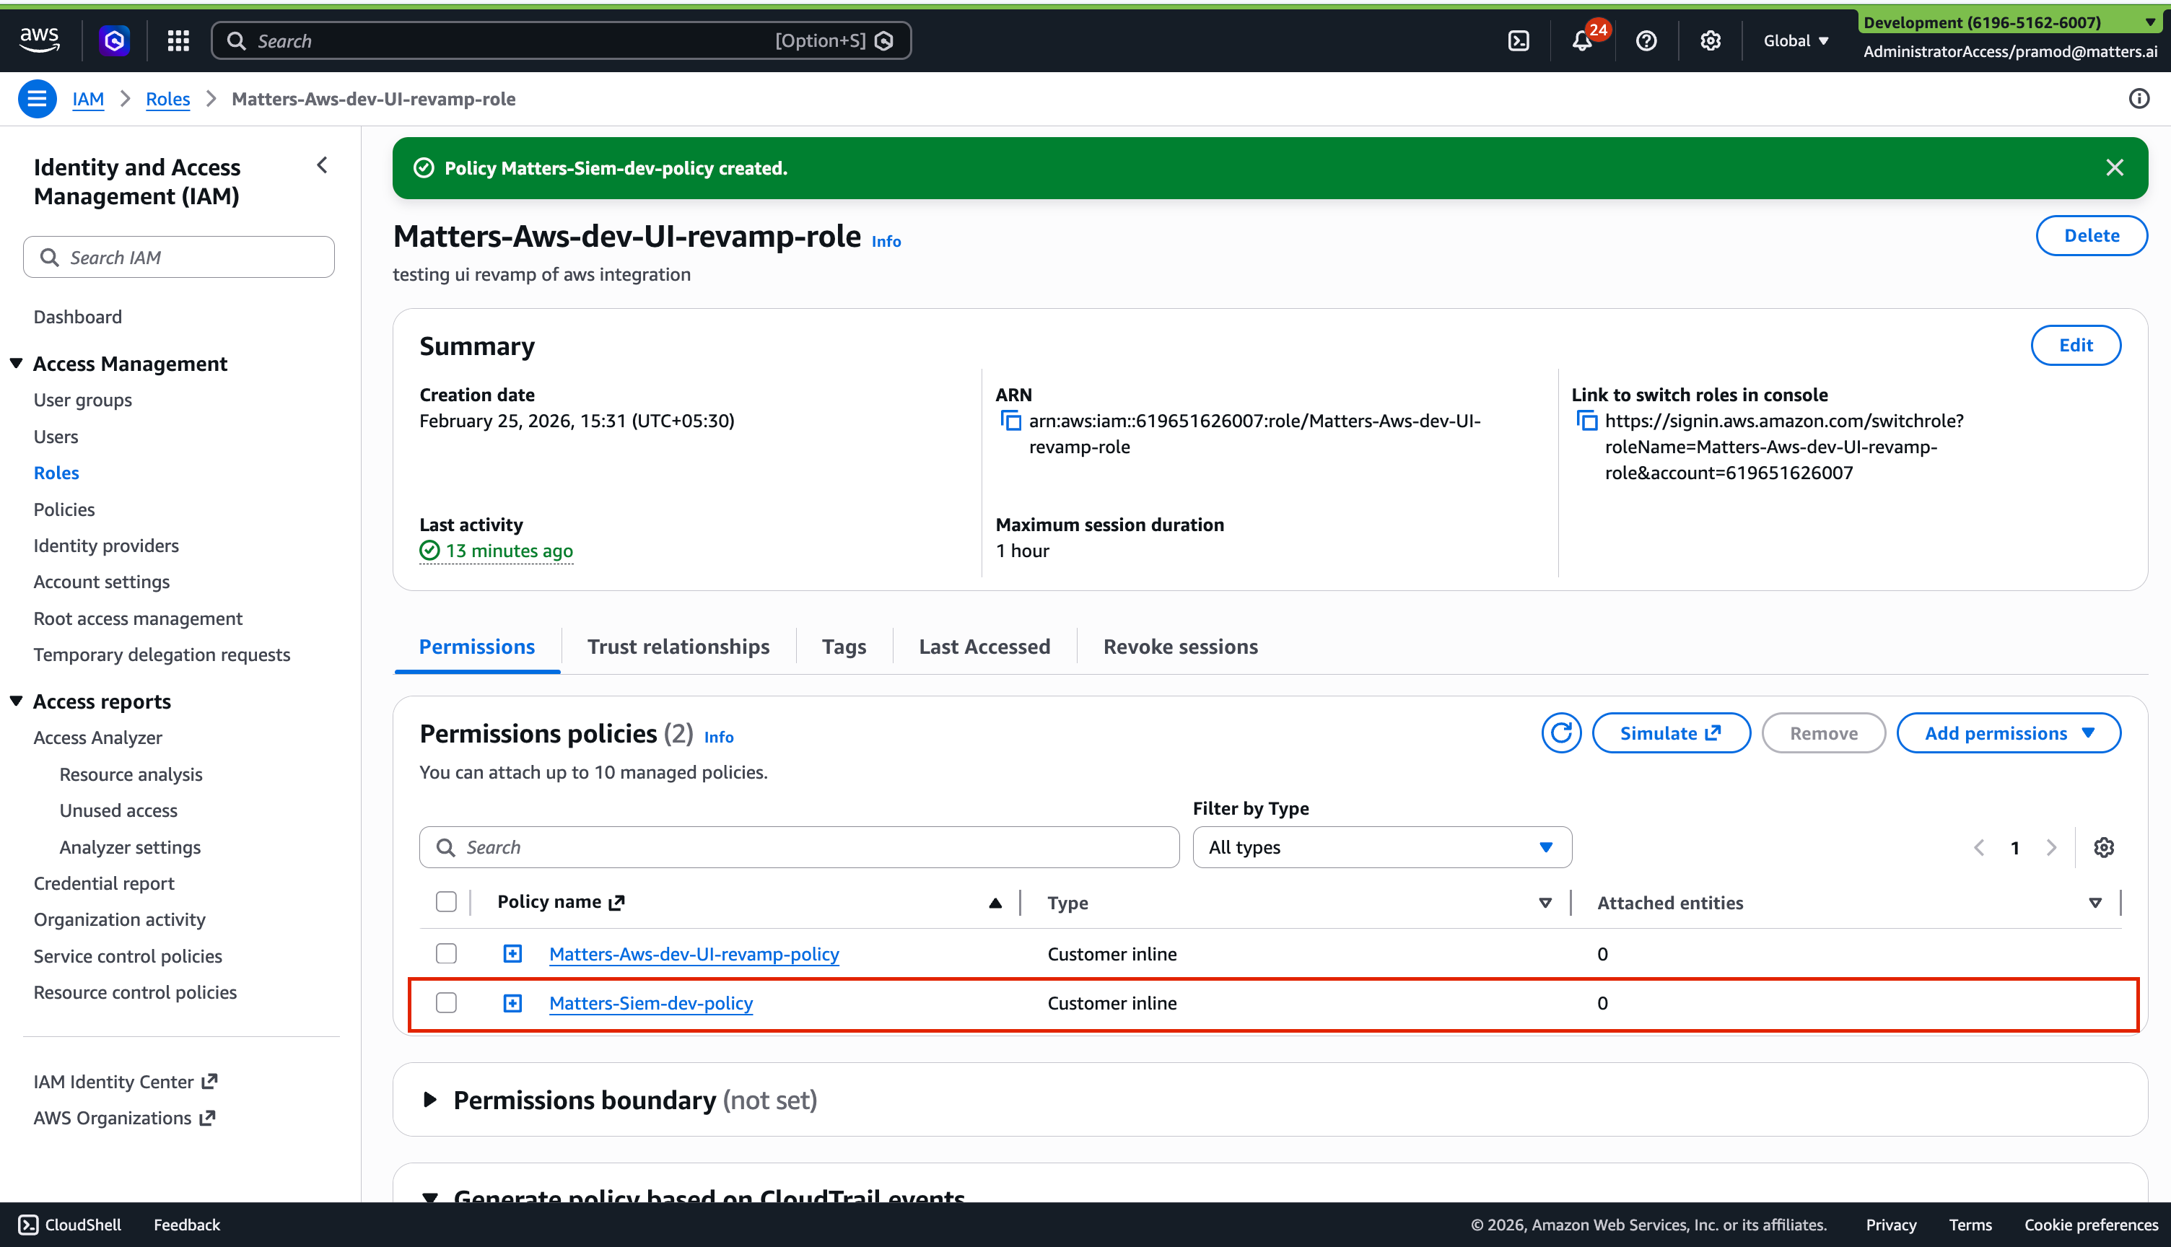Copy the role ARN
The height and width of the screenshot is (1247, 2171).
pyautogui.click(x=1011, y=421)
